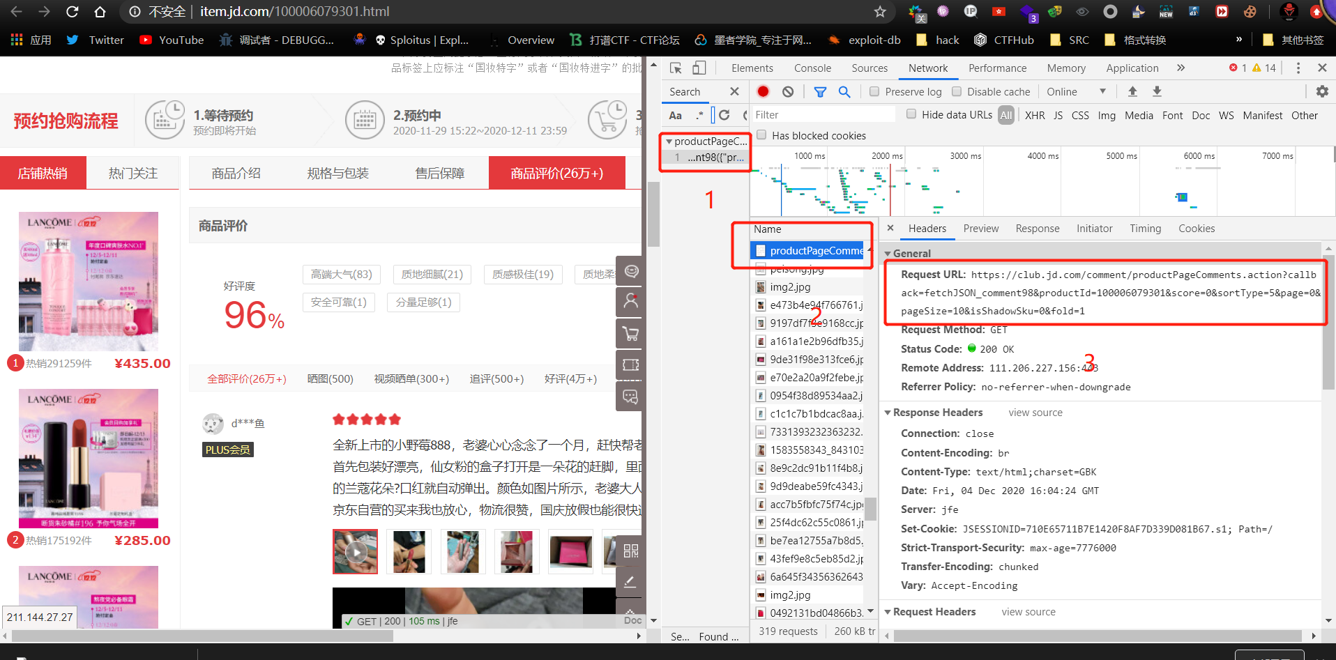Open the QR code sidebar icon

click(x=630, y=551)
